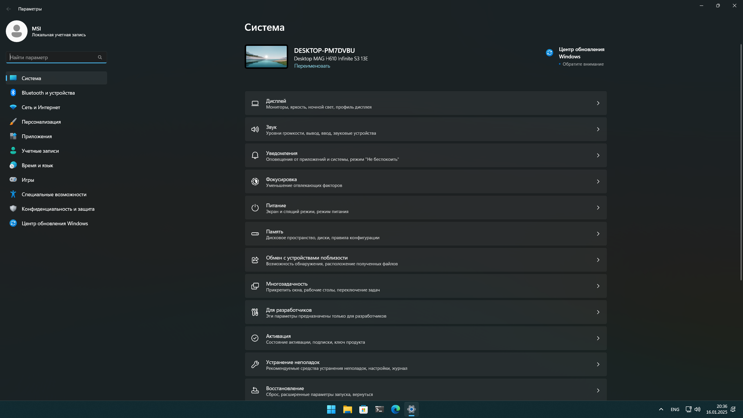Launch Microsoft Edge from taskbar
Viewport: 743px width, 418px height.
click(395, 410)
